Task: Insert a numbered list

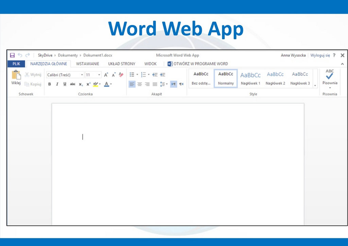Action: click(x=144, y=74)
